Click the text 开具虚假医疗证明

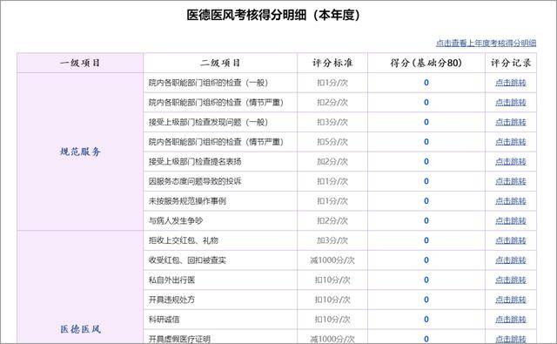(179, 339)
